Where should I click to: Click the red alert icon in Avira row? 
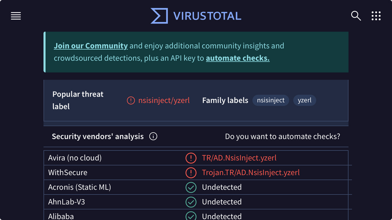click(191, 158)
